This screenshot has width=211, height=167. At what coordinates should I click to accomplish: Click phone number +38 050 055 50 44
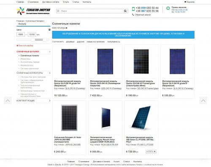tap(147, 8)
